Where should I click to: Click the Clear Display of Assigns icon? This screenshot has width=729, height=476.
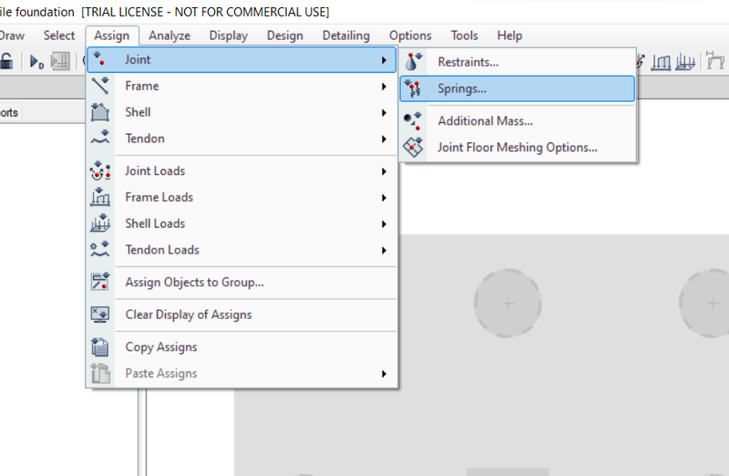click(100, 315)
